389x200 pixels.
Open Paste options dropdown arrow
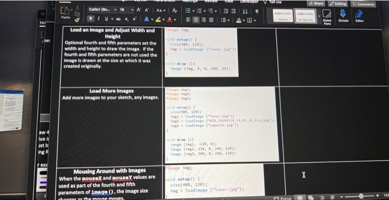tap(72, 10)
